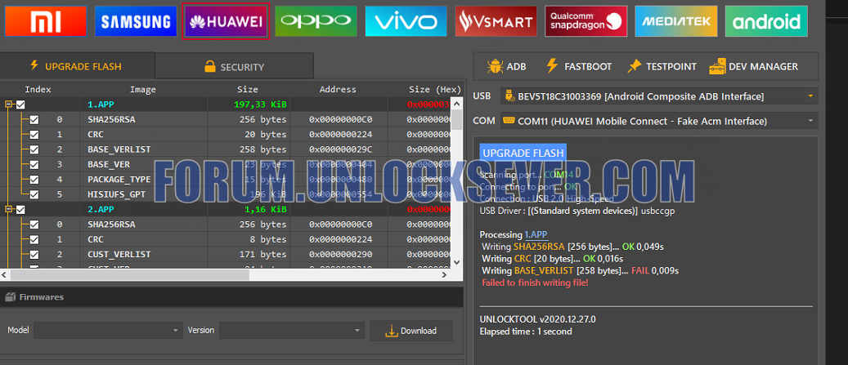Image resolution: width=848 pixels, height=365 pixels.
Task: Uncheck HISIUFS_GPT partition checkbox
Action: pos(34,194)
